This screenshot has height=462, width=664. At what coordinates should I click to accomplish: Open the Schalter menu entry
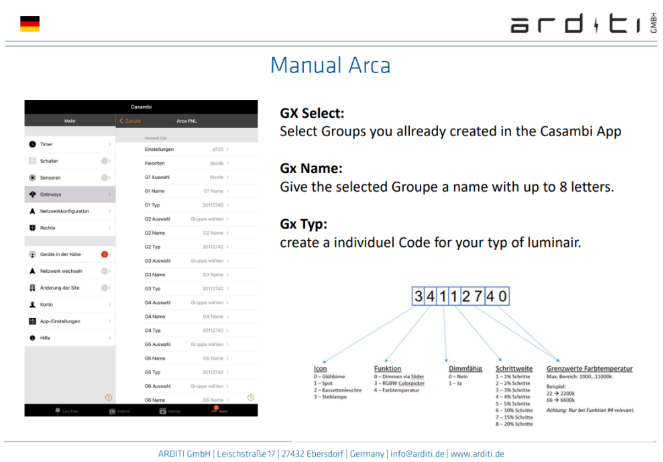(70, 161)
